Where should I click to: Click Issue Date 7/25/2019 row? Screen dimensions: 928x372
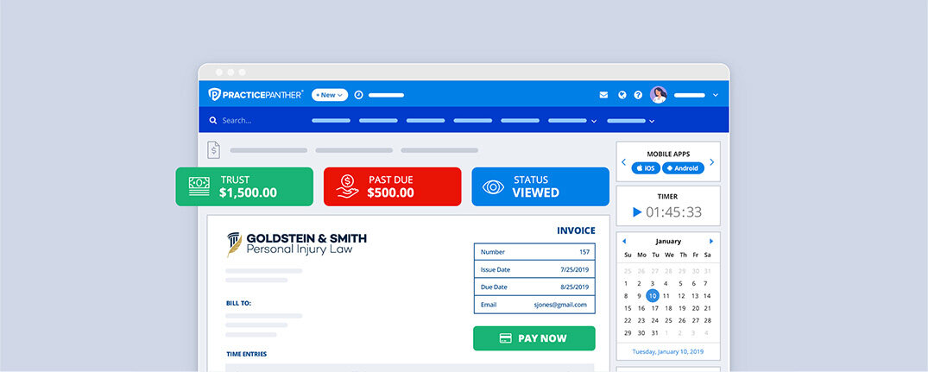(x=534, y=269)
